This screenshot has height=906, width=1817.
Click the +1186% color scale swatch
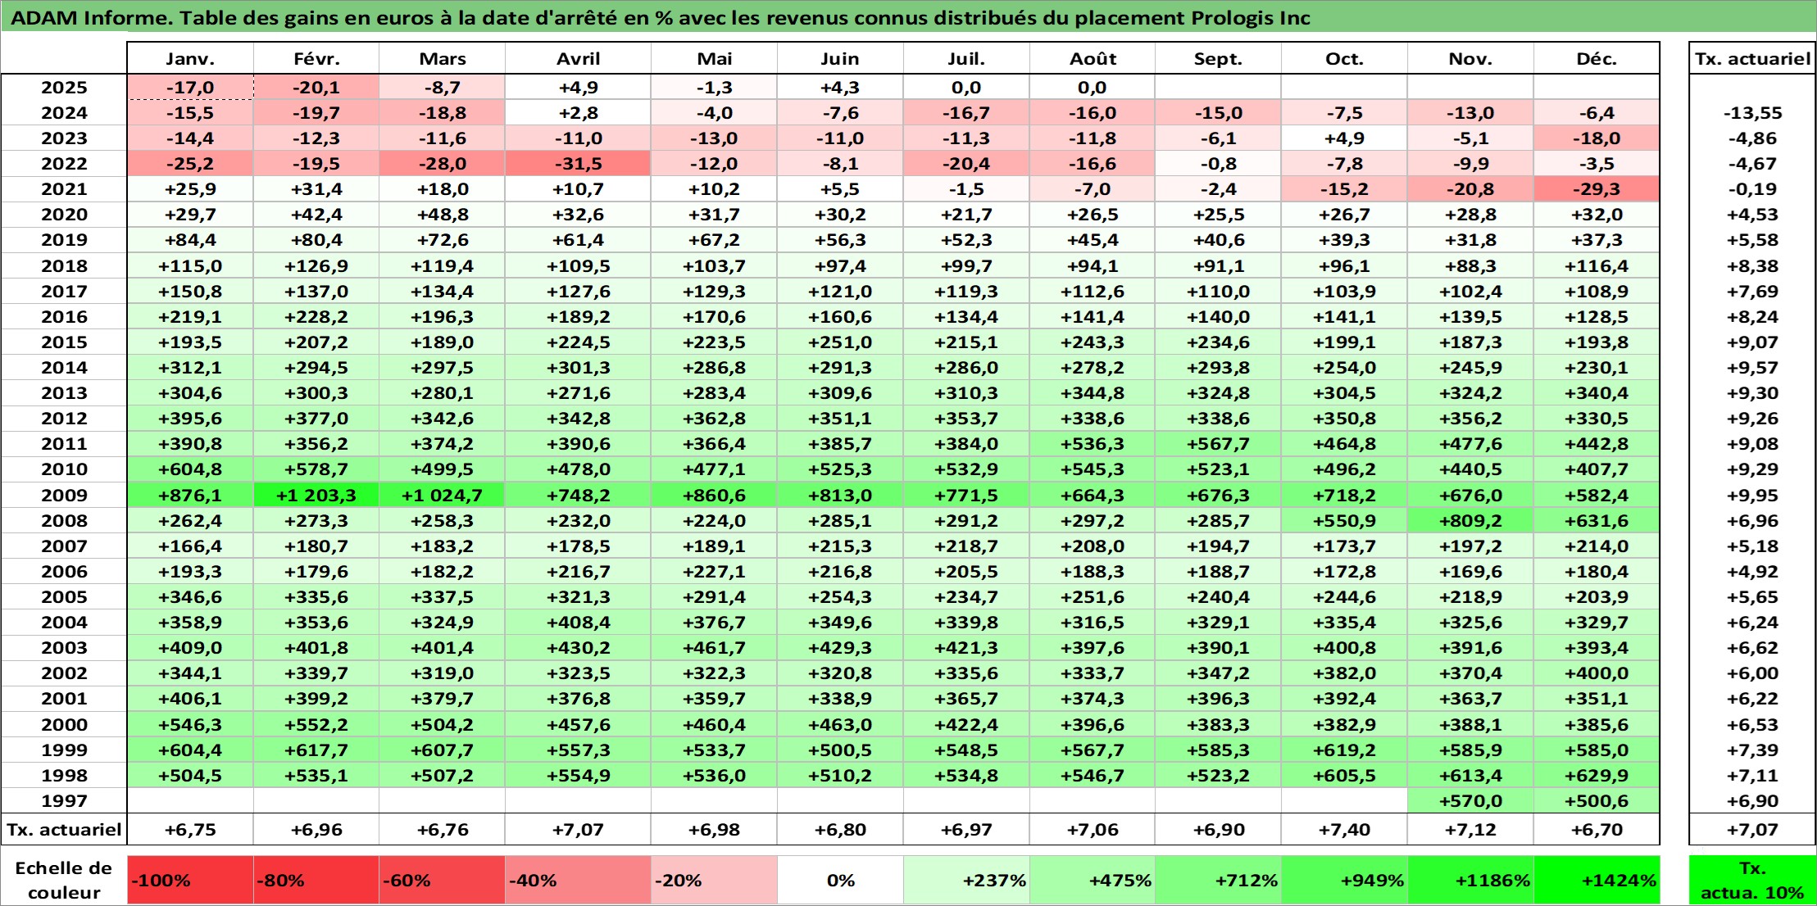click(x=1470, y=881)
